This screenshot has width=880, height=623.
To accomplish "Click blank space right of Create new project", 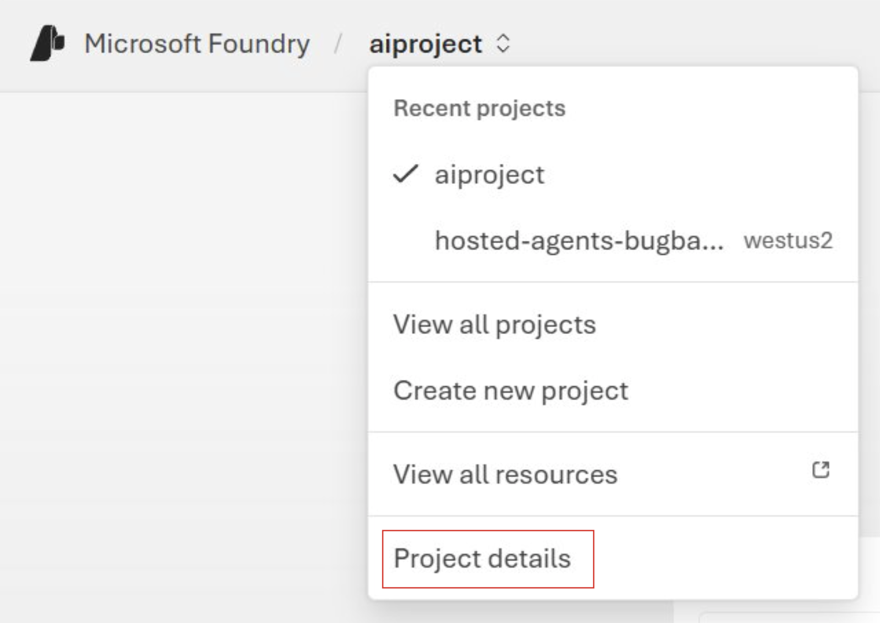I will click(x=743, y=390).
